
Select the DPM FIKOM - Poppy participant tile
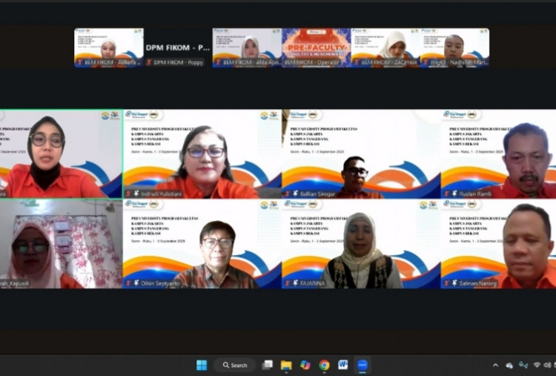tap(178, 47)
